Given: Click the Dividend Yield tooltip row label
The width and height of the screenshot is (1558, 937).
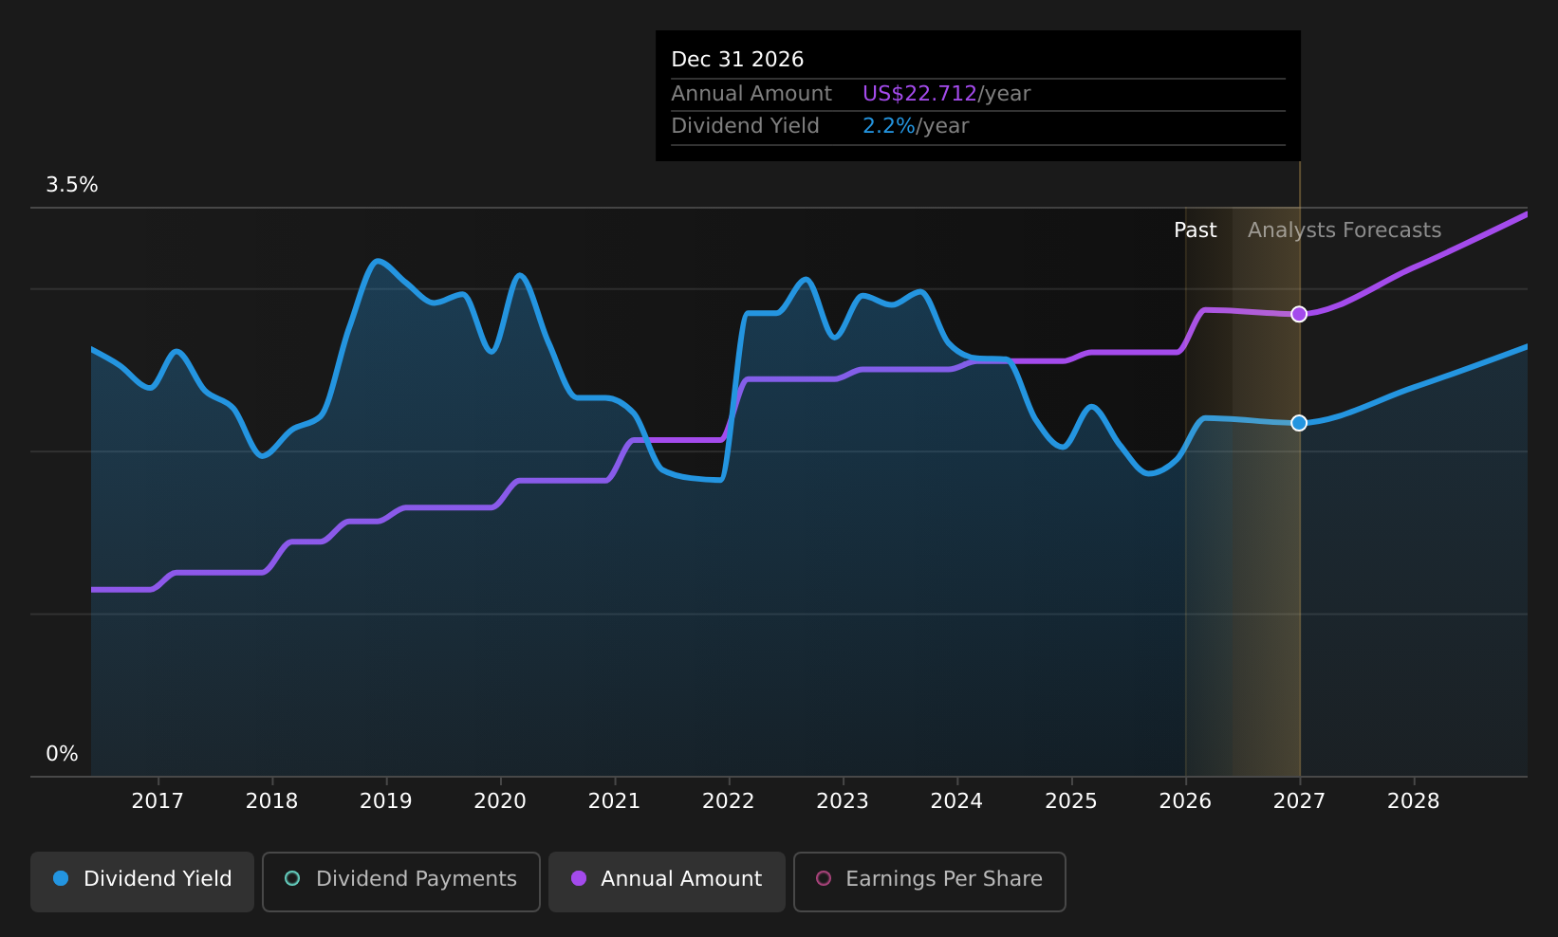Looking at the screenshot, I should click(745, 126).
